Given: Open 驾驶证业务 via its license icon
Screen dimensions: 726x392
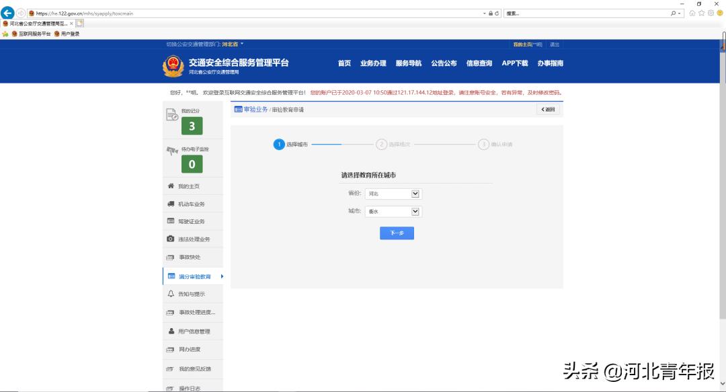Looking at the screenshot, I should tap(170, 221).
